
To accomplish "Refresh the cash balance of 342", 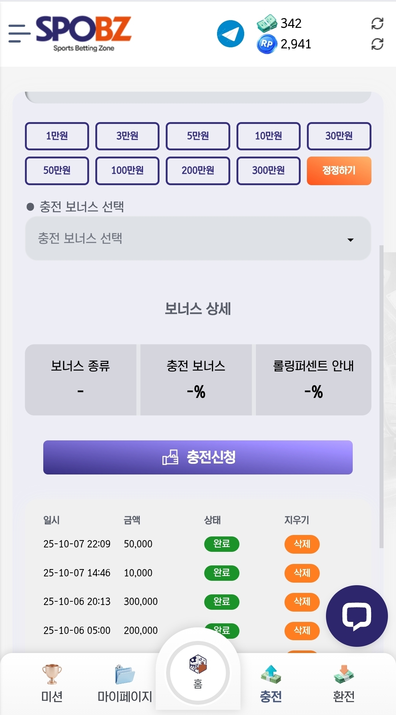I will click(377, 23).
